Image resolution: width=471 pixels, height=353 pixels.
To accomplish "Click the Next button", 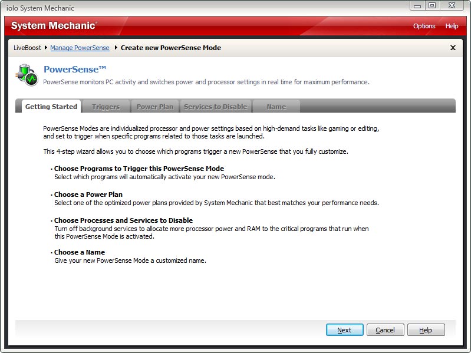I will pyautogui.click(x=344, y=330).
